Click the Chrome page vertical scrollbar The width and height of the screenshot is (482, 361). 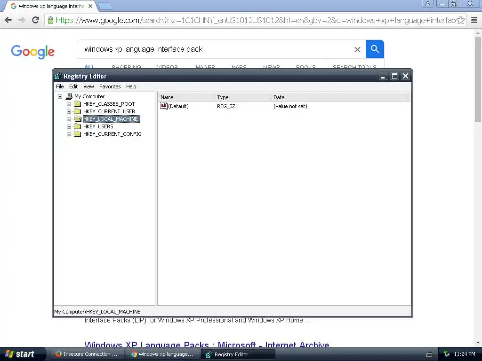point(478,79)
